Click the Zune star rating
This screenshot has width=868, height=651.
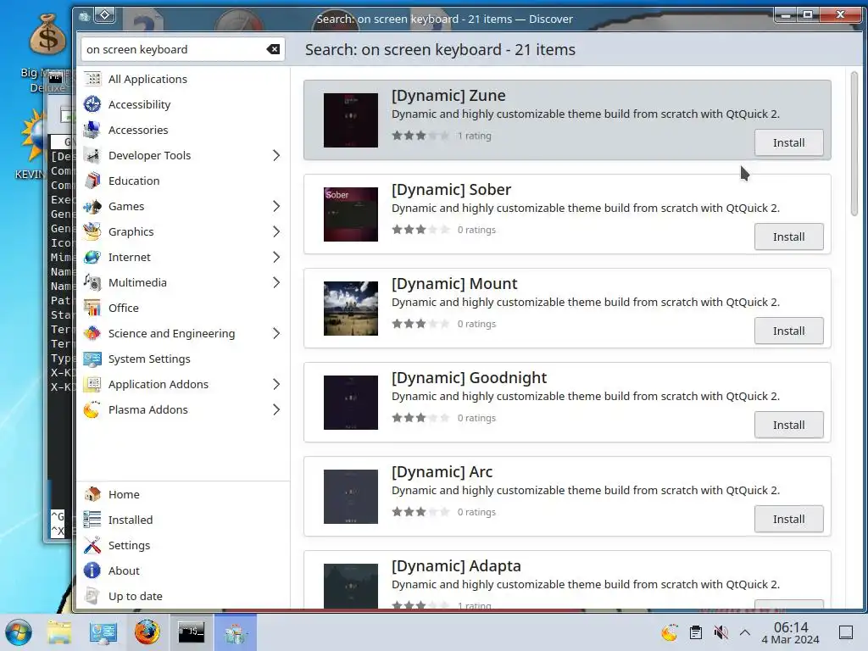(420, 136)
